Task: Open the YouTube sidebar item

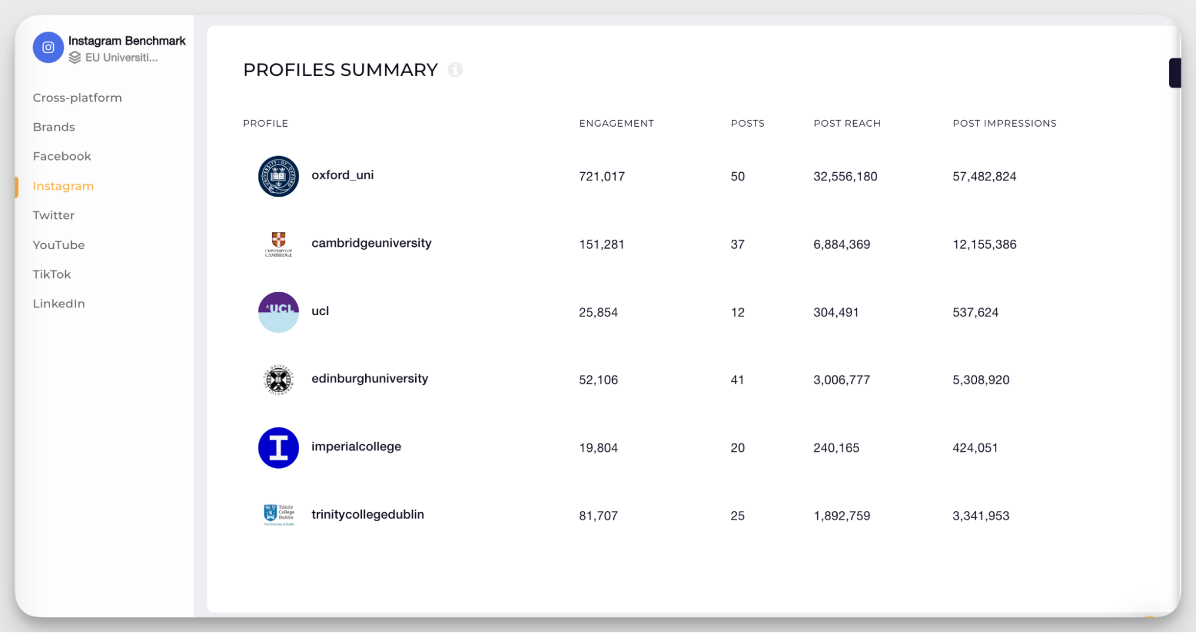Action: (x=59, y=245)
